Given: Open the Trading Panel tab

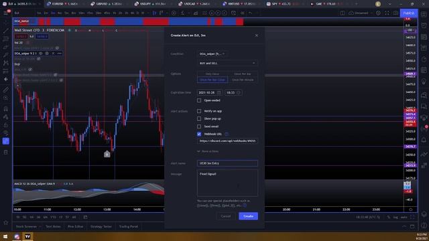Looking at the screenshot, I should [128, 226].
